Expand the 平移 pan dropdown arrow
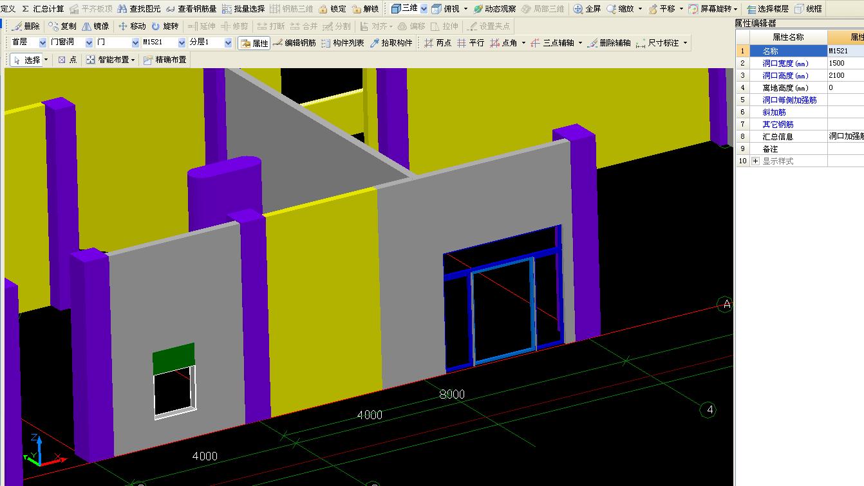 [x=681, y=9]
